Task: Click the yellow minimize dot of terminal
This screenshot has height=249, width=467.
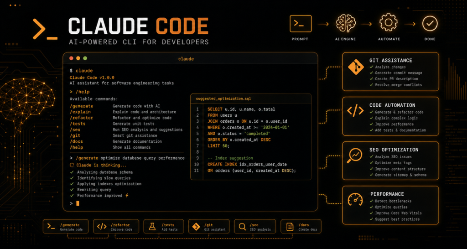Action: (78, 58)
